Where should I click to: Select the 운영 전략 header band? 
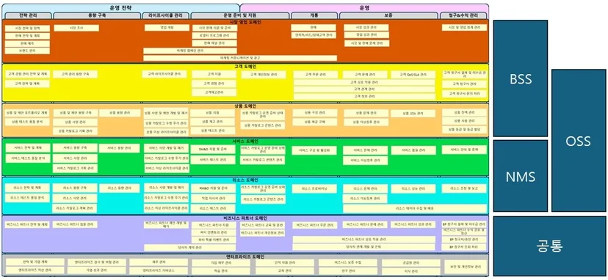pyautogui.click(x=121, y=8)
